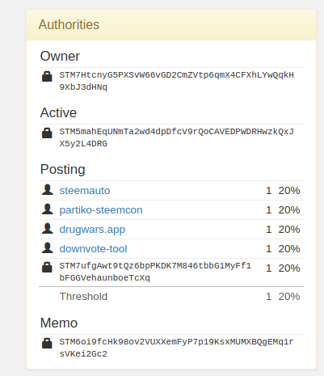The height and width of the screenshot is (376, 324).
Task: Click the Authorities panel header
Action: click(x=171, y=25)
